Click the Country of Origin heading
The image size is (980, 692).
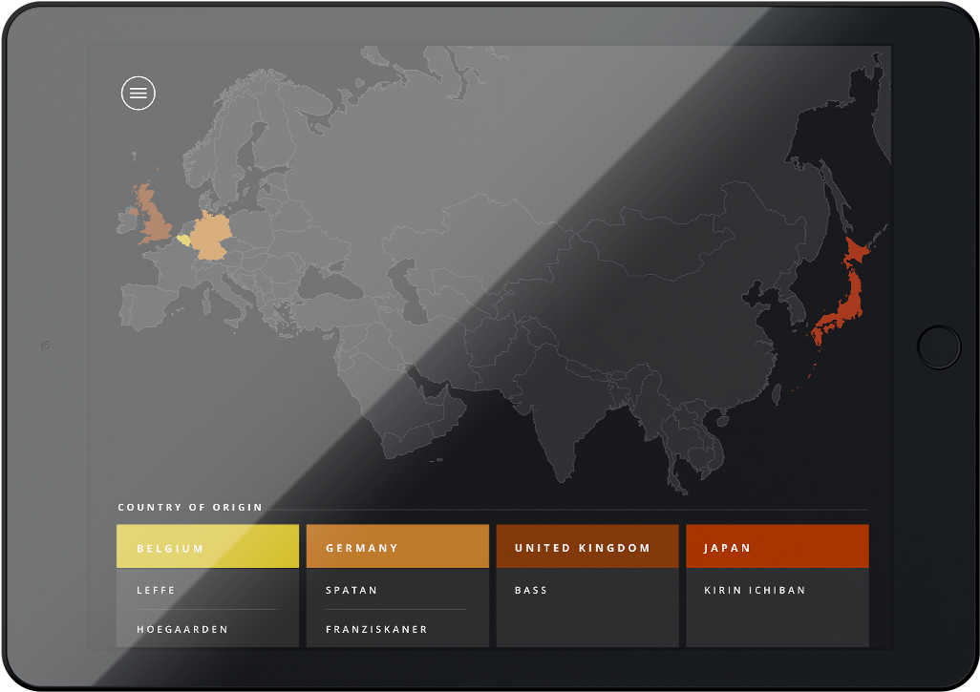click(x=190, y=507)
